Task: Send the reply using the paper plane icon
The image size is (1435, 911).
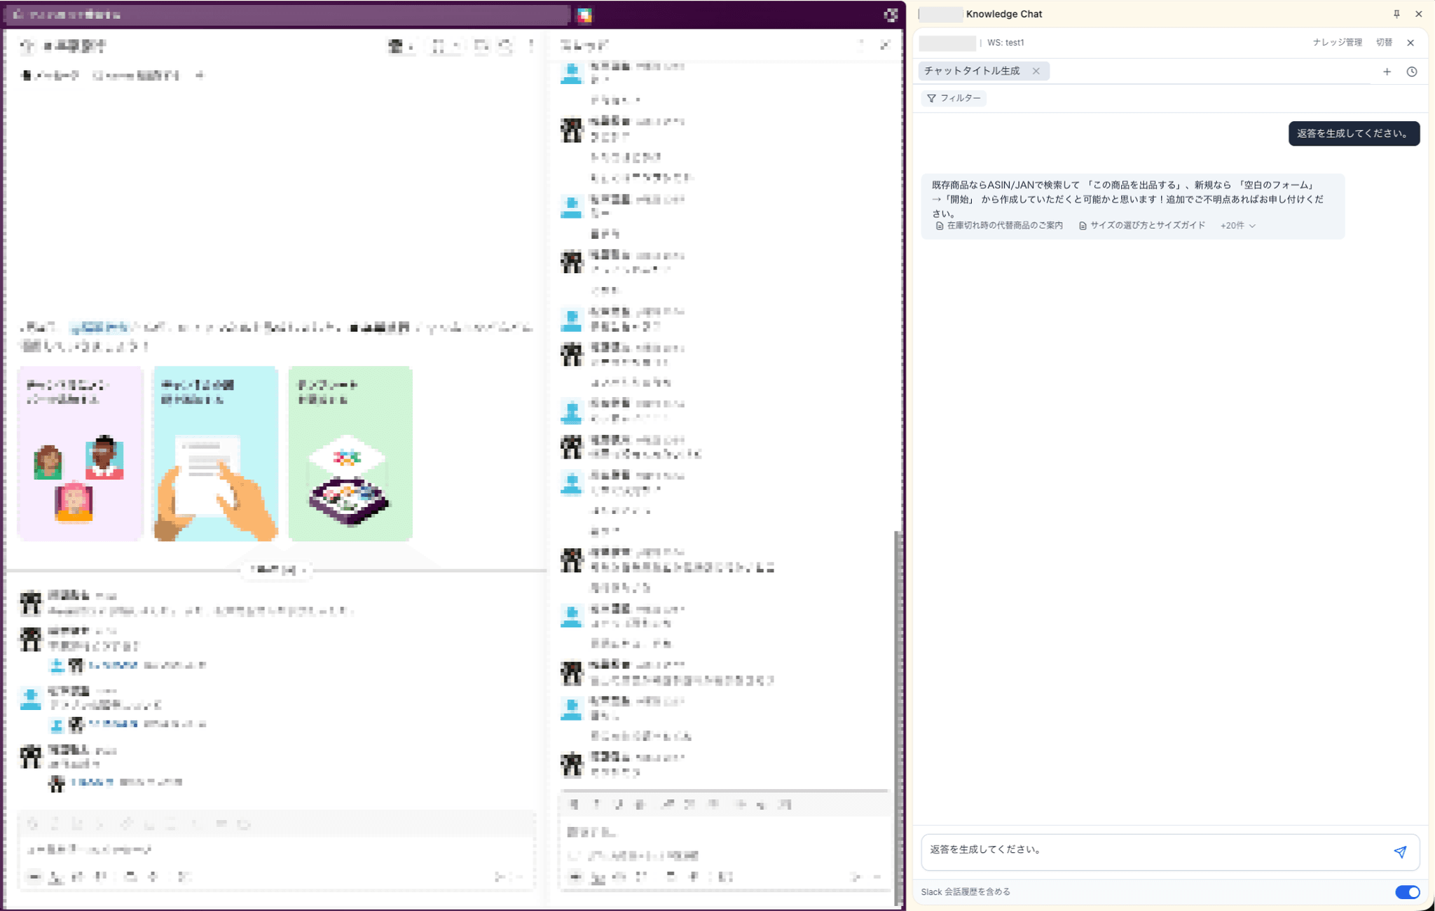Action: [1400, 851]
